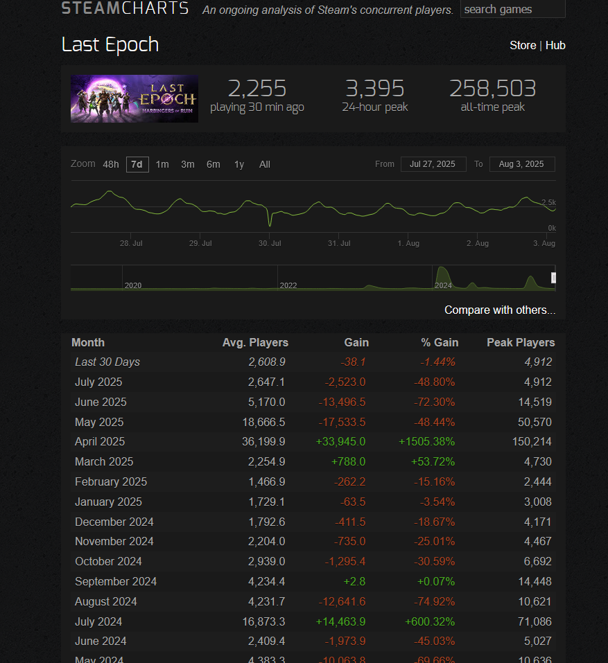
Task: Click the September 2024 row label
Action: pyautogui.click(x=116, y=581)
